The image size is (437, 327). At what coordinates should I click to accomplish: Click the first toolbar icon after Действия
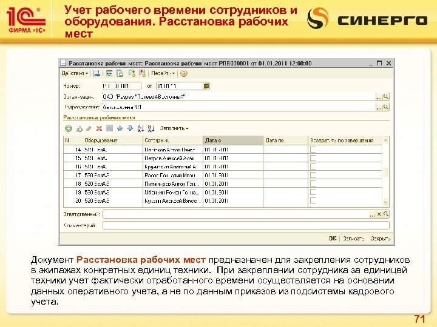tap(97, 73)
